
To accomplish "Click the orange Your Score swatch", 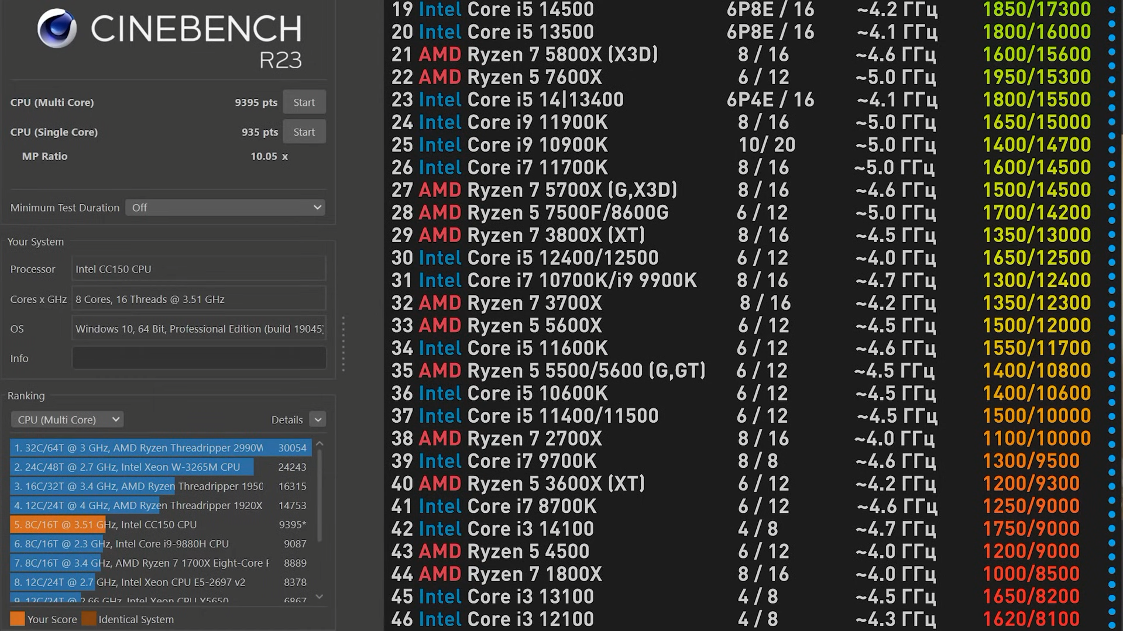I will coord(18,619).
